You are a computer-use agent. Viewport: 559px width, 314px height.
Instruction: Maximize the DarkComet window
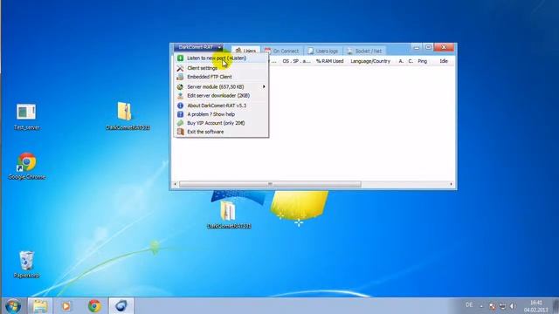click(428, 47)
